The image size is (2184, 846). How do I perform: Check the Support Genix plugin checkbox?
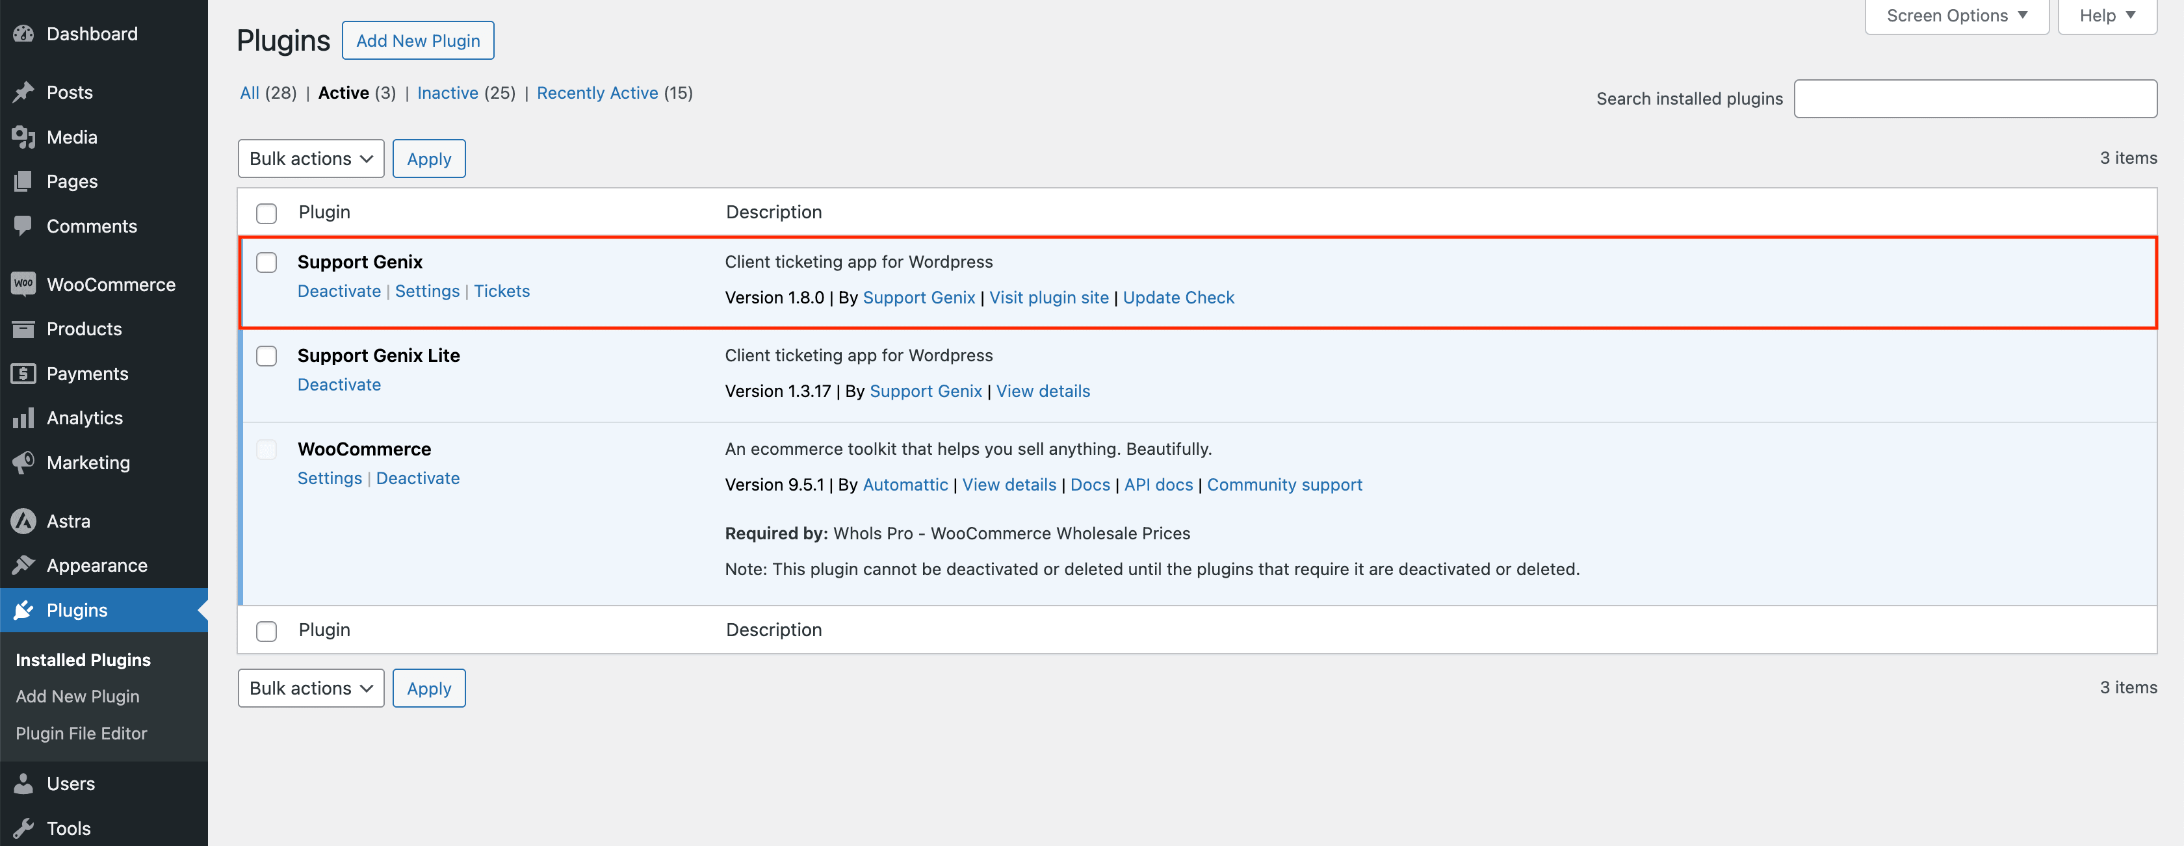tap(265, 262)
